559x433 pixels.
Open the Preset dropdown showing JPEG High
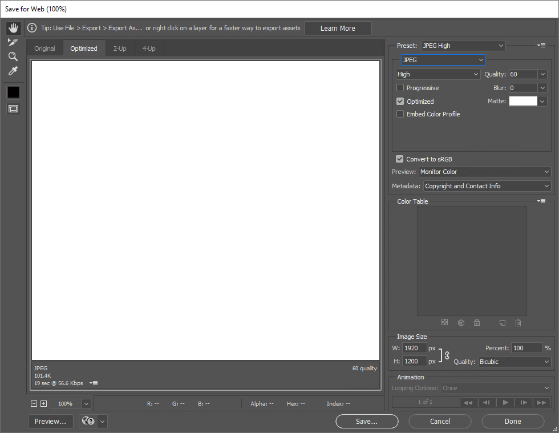(x=463, y=45)
